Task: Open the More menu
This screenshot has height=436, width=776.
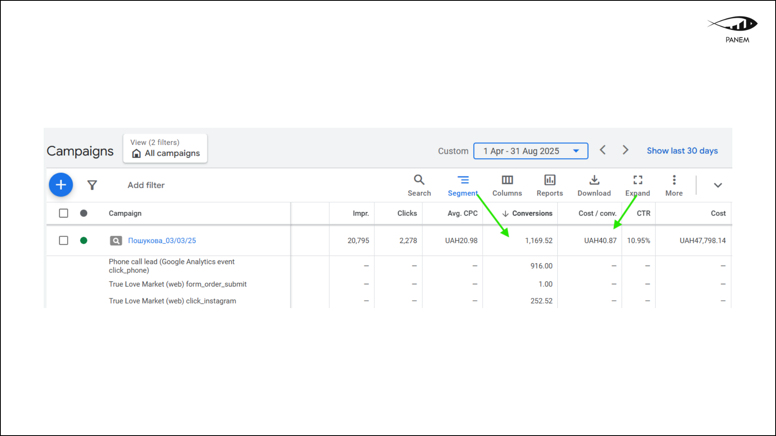Action: coord(674,185)
